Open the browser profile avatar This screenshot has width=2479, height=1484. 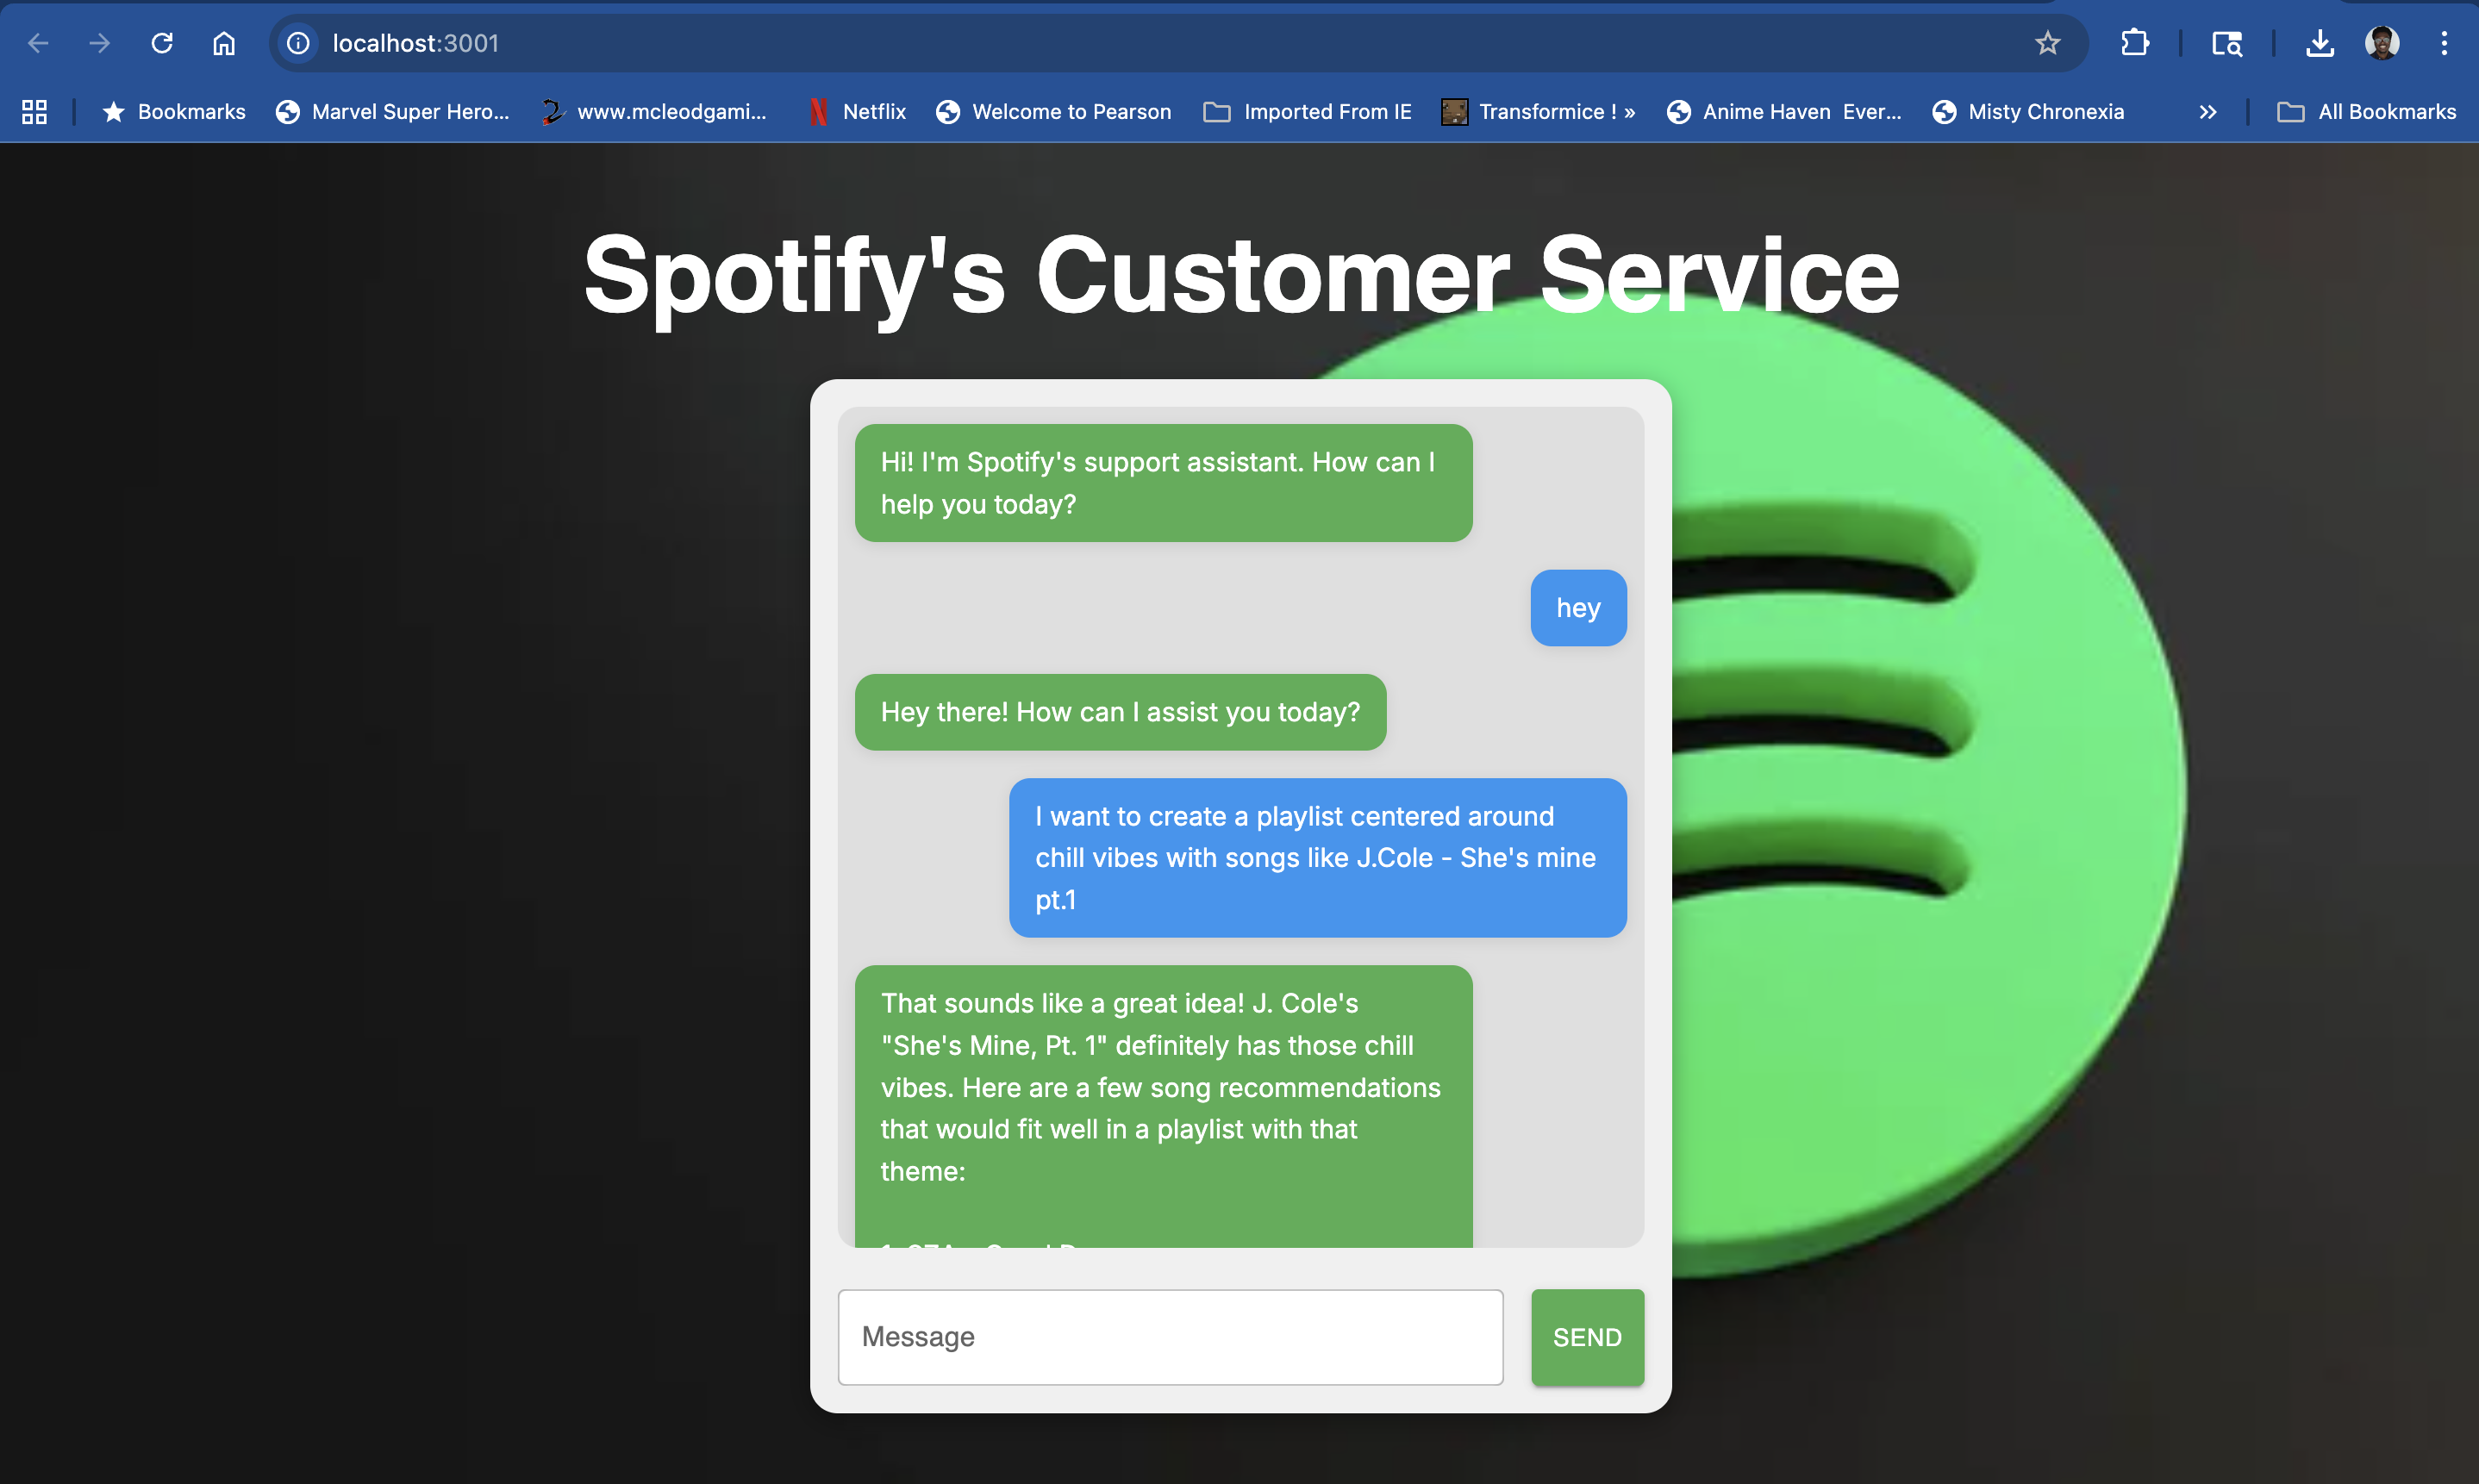[2383, 43]
